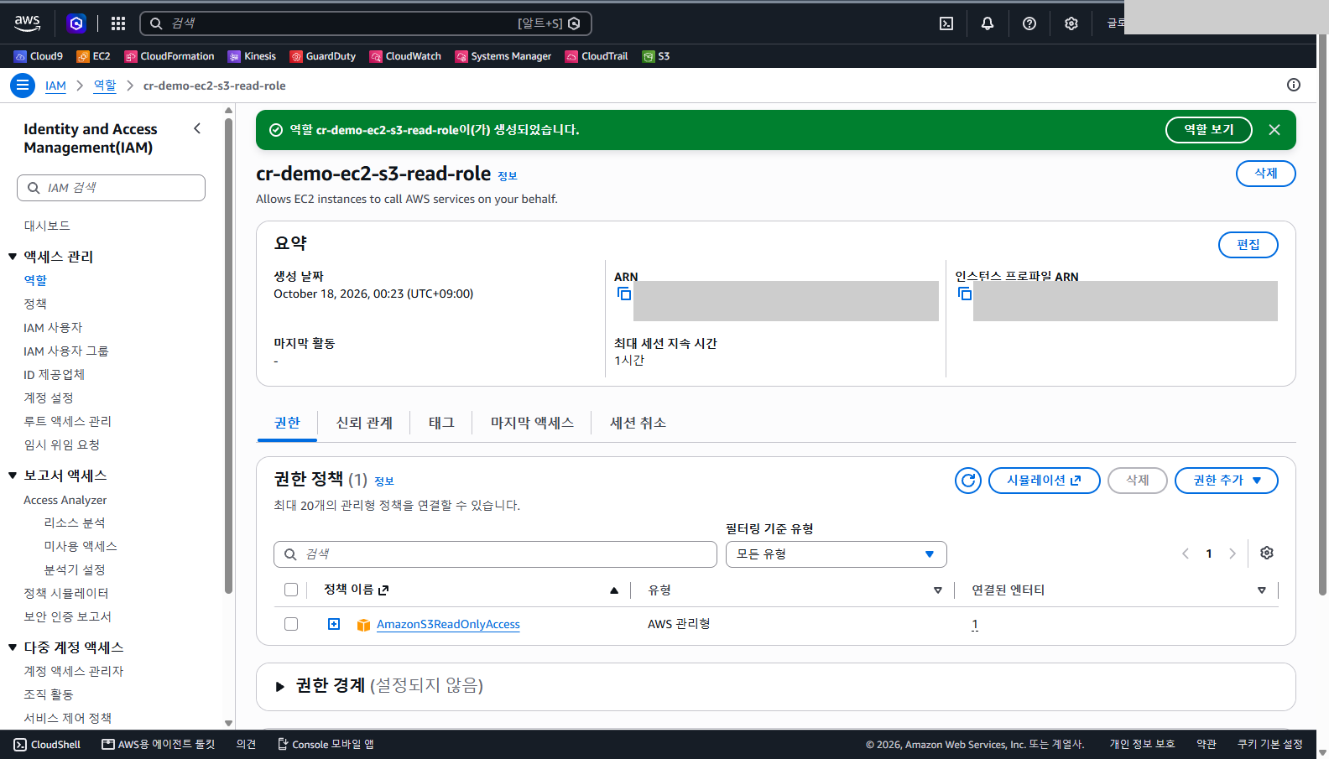Open the 모든 유형 filter dropdown

click(836, 554)
